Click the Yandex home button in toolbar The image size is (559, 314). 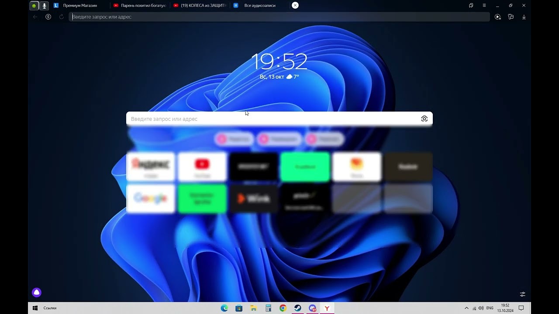tap(48, 17)
